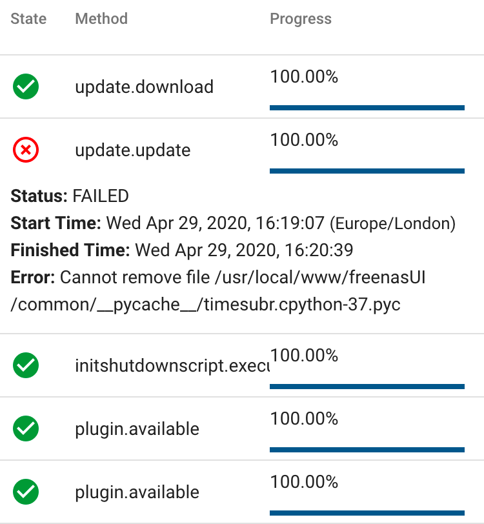
Task: Sort jobs by the Progress column header
Action: pos(301,19)
